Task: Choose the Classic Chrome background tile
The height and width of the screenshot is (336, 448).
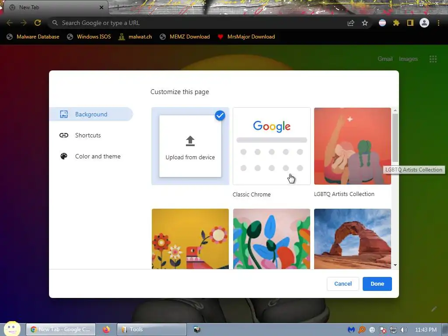Action: click(x=272, y=146)
